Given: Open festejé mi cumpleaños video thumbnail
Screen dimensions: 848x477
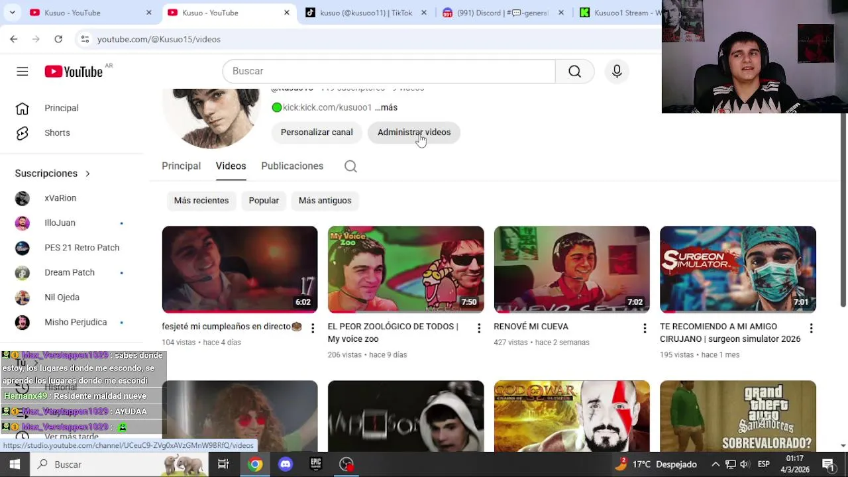Looking at the screenshot, I should pos(240,270).
